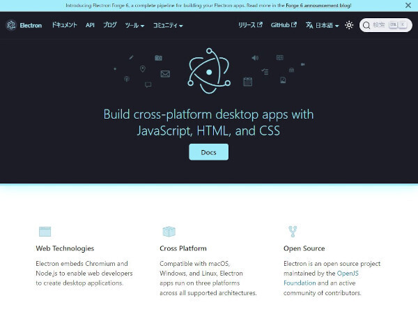The image size is (418, 328).
Task: Click the translate icon beside 日本語
Action: 309,25
